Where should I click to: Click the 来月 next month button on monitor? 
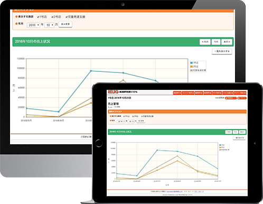227,42
